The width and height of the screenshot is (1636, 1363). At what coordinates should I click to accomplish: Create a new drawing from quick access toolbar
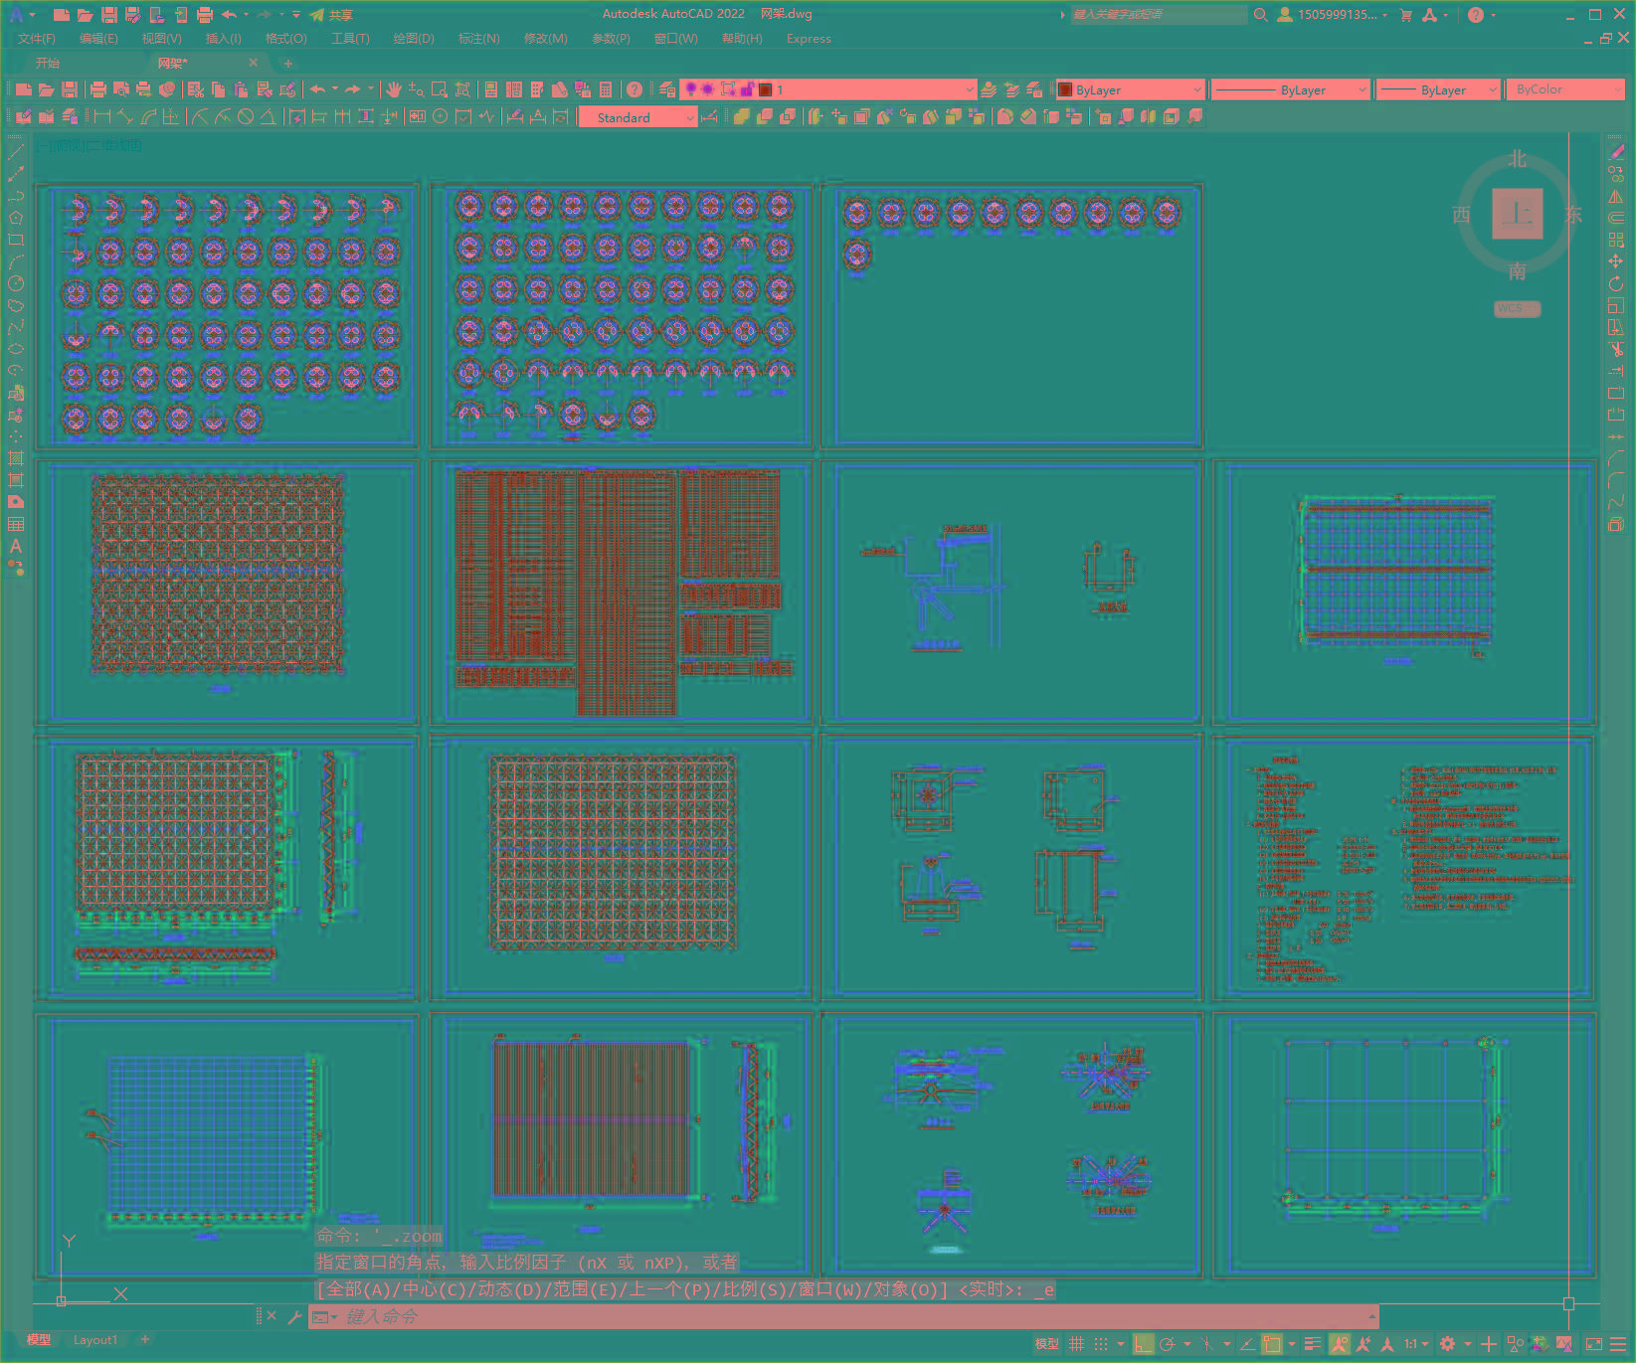click(x=61, y=15)
